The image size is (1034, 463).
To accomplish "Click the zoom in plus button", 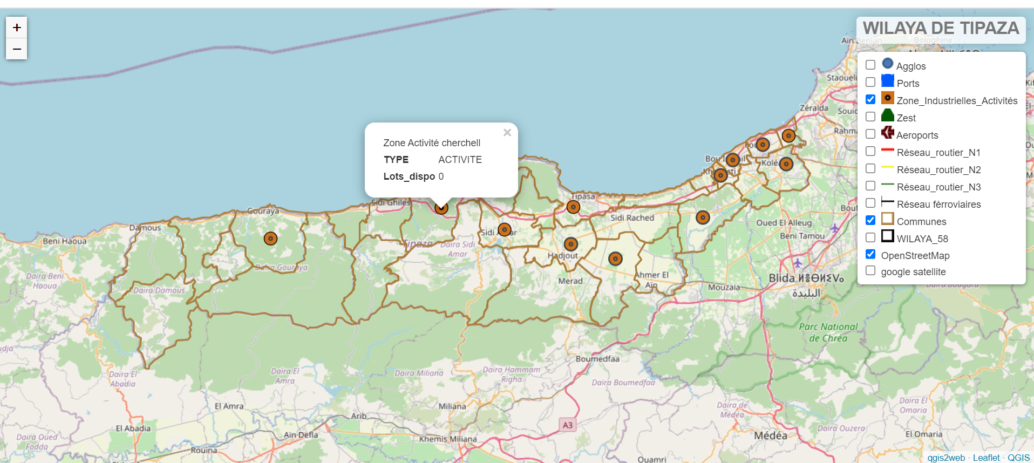I will click(17, 28).
